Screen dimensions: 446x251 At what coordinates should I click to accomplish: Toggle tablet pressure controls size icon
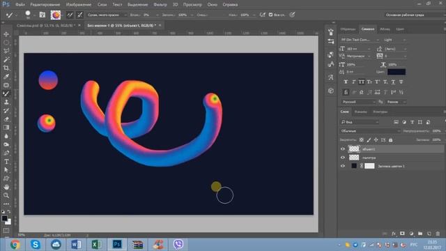pos(292,15)
